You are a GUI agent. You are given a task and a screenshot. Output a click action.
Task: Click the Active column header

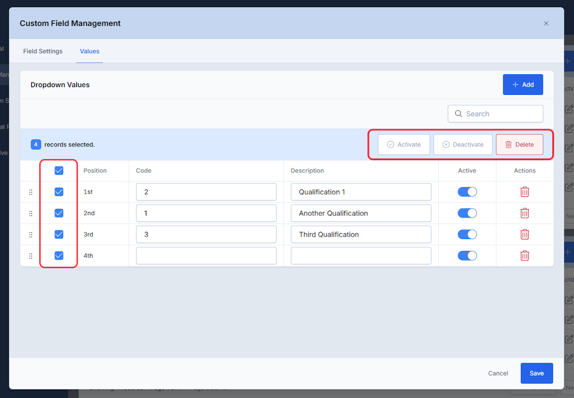(467, 171)
